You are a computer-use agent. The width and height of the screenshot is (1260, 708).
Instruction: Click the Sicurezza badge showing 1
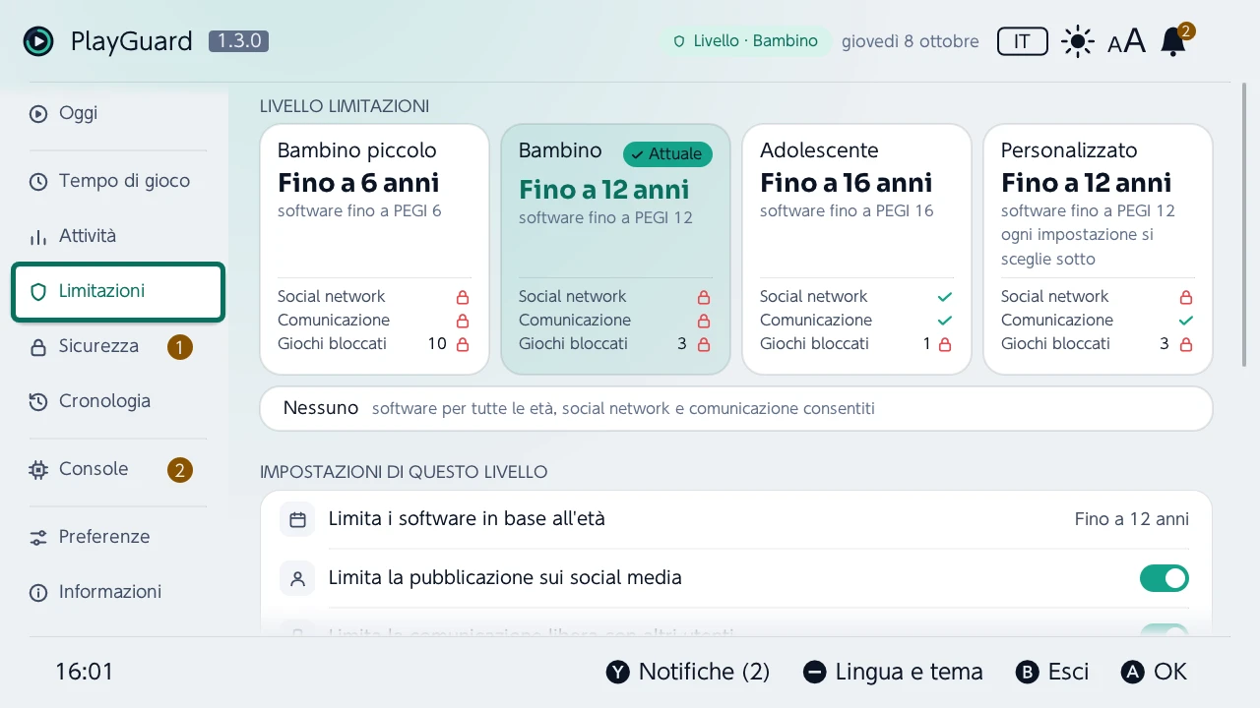pyautogui.click(x=179, y=346)
